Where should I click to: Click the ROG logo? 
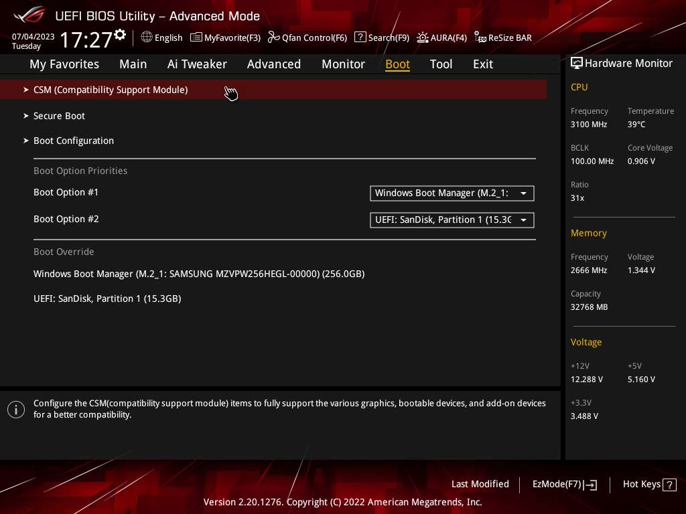(29, 15)
